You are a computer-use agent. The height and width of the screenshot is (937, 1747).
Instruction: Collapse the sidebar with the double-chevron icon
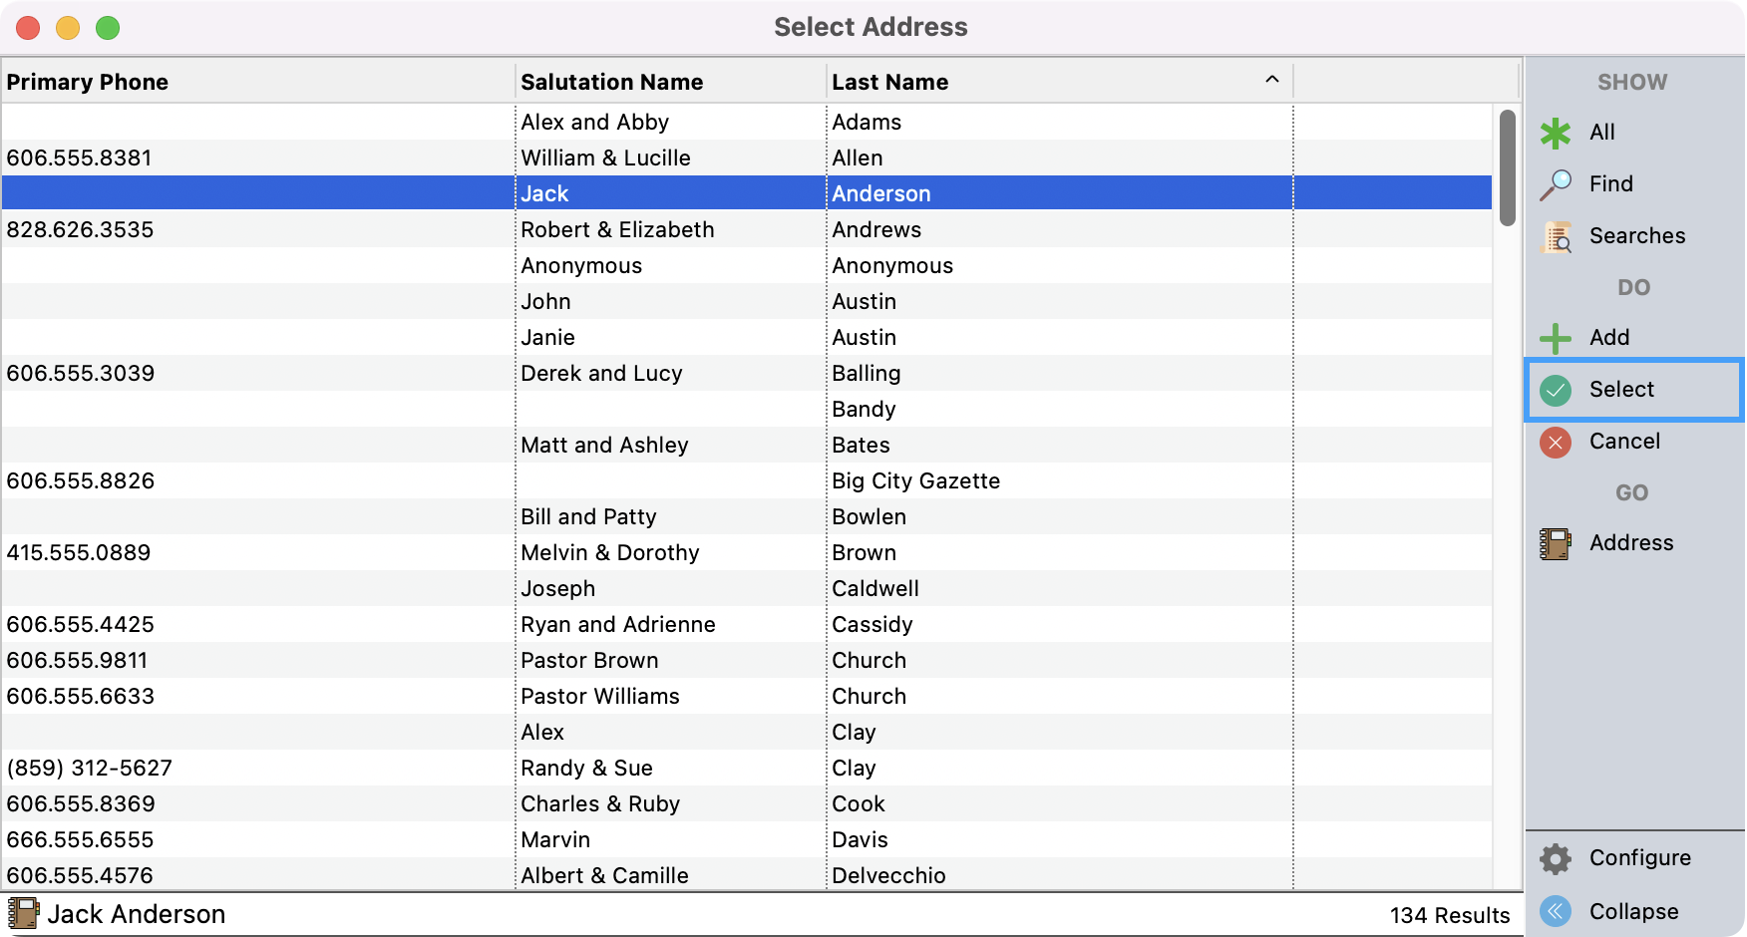coord(1556,911)
